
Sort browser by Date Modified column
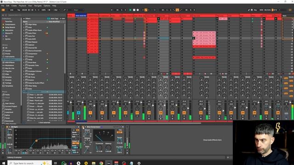[54, 22]
